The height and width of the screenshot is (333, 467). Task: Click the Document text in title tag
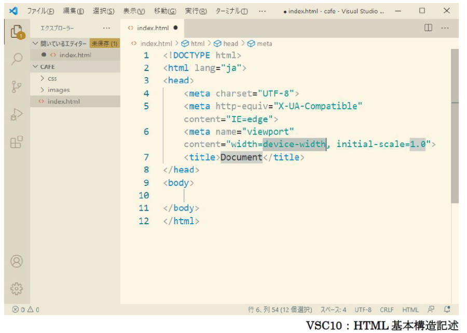point(241,157)
